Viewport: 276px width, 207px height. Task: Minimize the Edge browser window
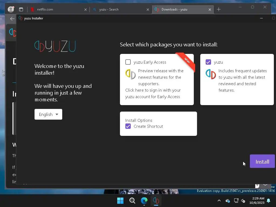pos(240,7)
